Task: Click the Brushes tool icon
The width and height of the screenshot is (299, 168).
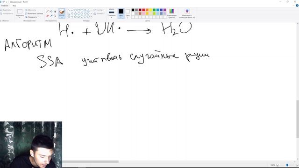Action: click(x=62, y=12)
